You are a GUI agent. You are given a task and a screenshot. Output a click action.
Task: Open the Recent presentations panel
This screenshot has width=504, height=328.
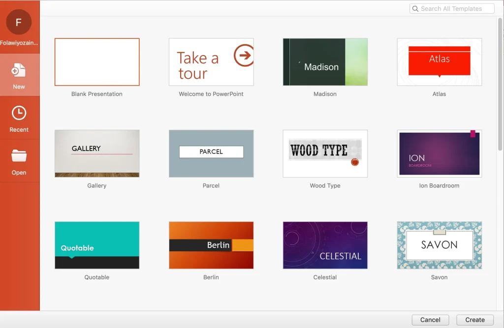(19, 117)
